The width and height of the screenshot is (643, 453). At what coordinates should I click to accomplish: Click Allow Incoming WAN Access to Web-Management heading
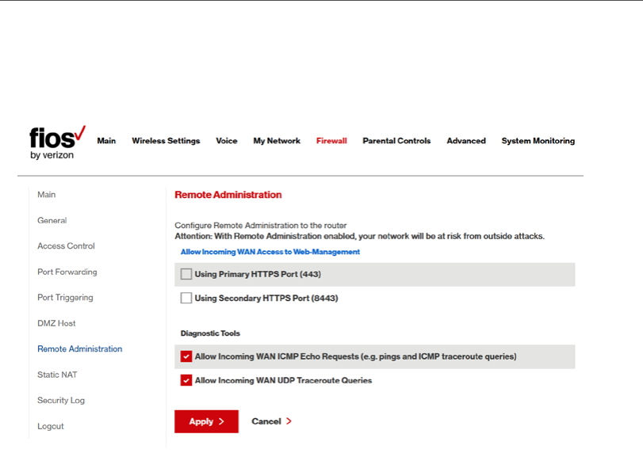click(270, 252)
